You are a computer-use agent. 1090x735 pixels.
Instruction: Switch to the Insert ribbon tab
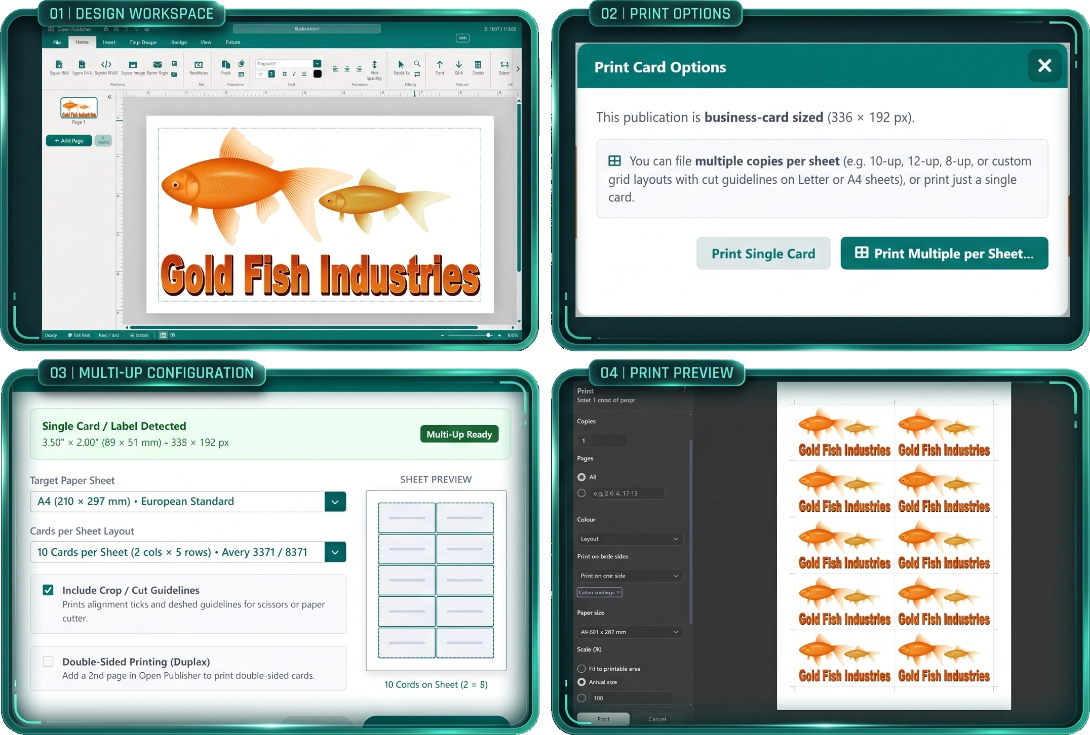[x=109, y=43]
